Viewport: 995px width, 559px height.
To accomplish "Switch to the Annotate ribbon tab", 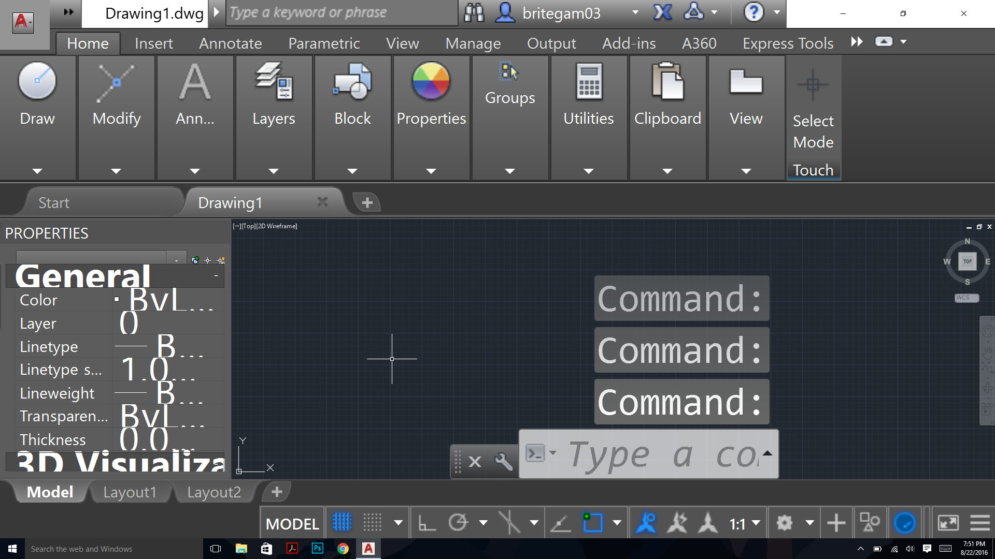I will pos(231,43).
